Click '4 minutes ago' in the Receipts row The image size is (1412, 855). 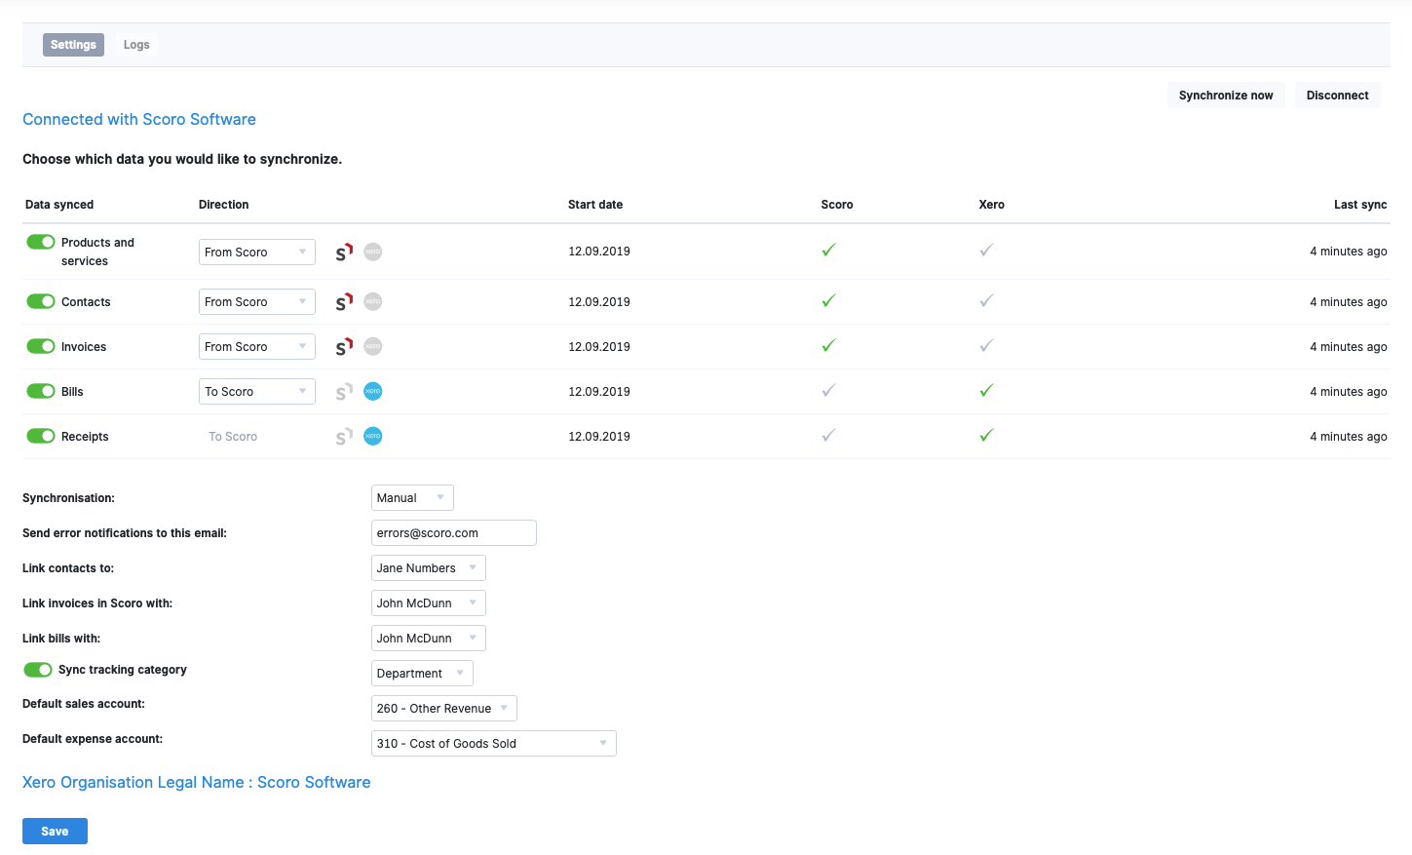click(1349, 437)
